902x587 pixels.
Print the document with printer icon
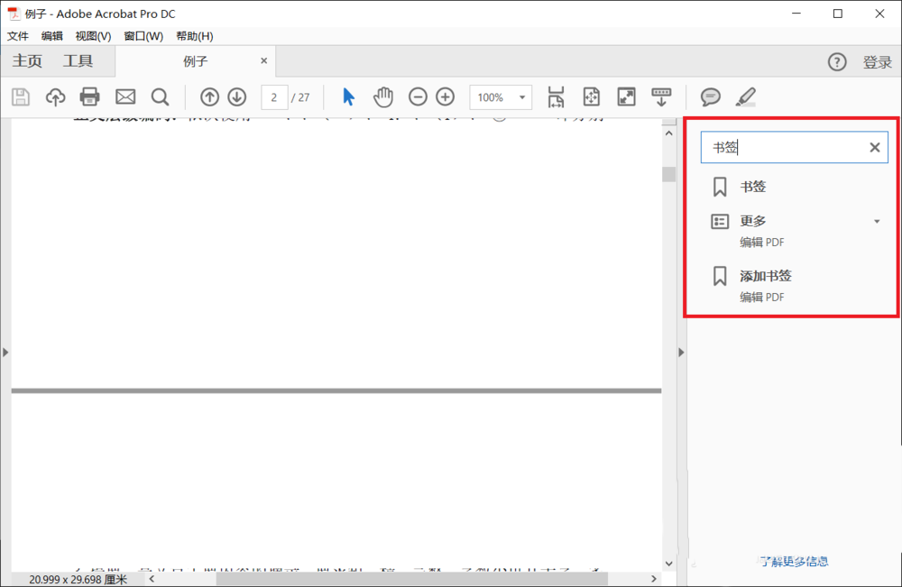click(x=89, y=97)
